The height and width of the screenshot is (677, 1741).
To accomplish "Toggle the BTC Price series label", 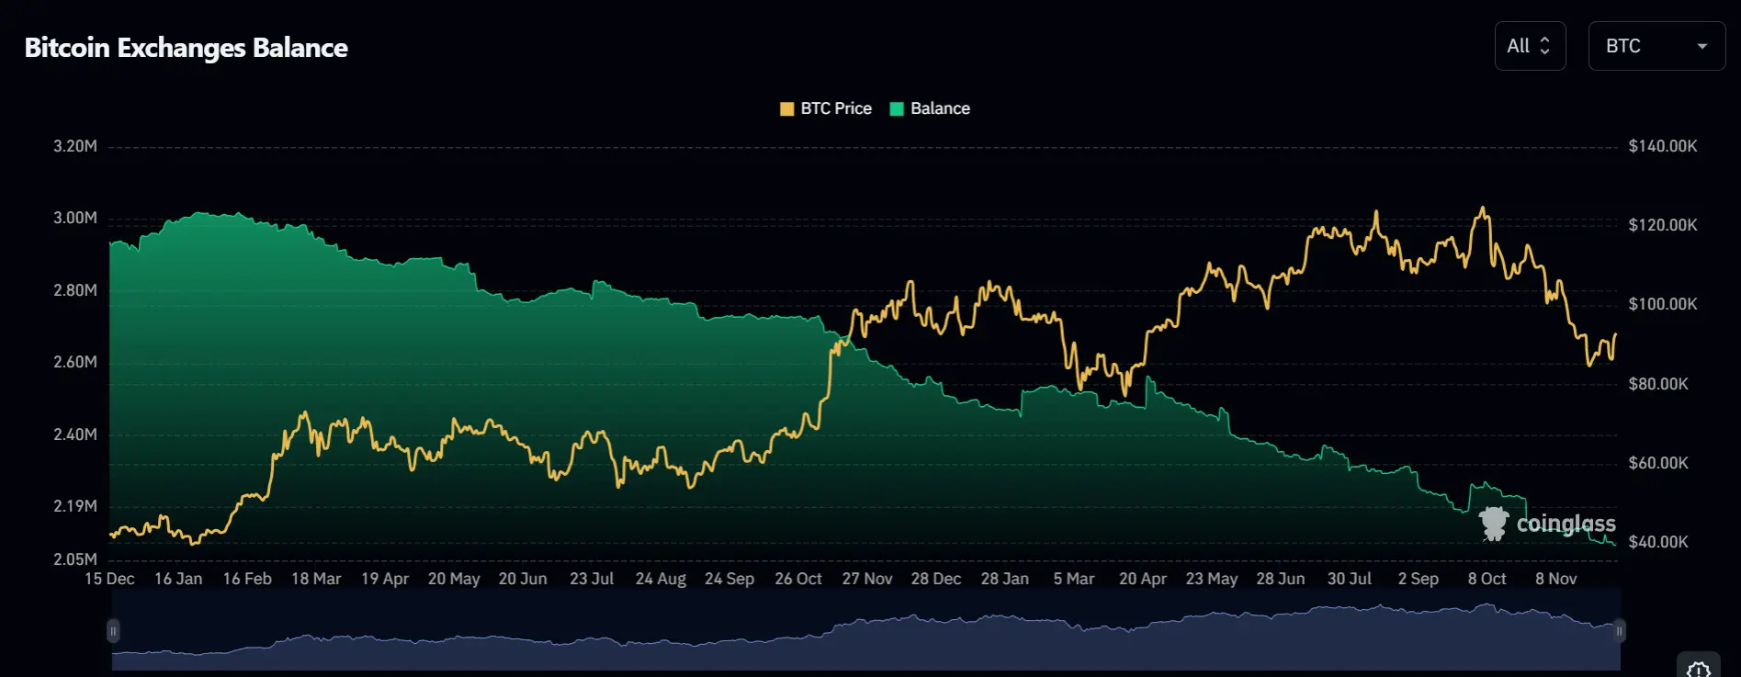I will tap(835, 108).
